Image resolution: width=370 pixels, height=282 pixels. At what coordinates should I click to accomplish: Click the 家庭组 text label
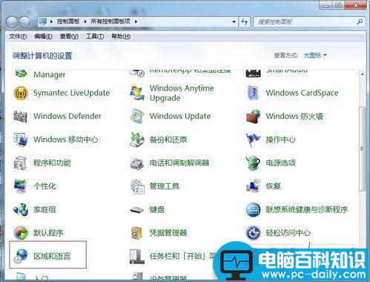pyautogui.click(x=44, y=209)
